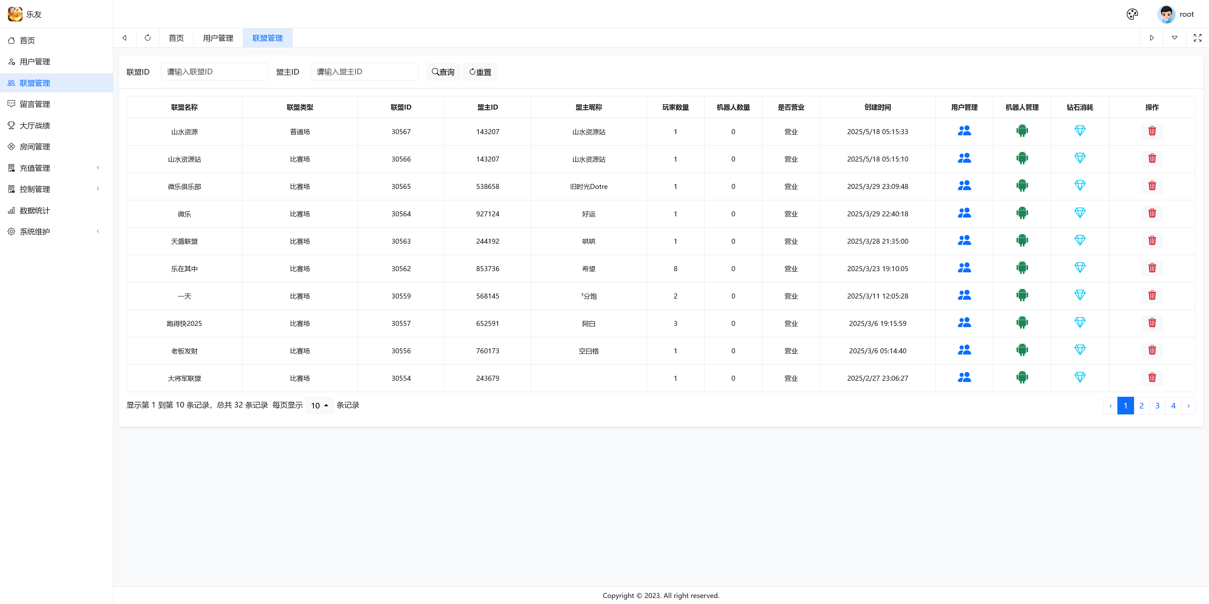The width and height of the screenshot is (1209, 604).
Task: Open the page size dropdown showing 10
Action: pyautogui.click(x=319, y=406)
